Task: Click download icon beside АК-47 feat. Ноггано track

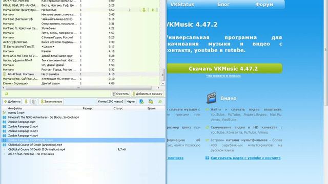Action: coord(5,74)
